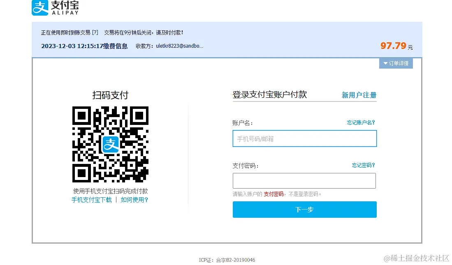
Task: Click the payee text uletkr8223@sandbo...
Action: 180,46
